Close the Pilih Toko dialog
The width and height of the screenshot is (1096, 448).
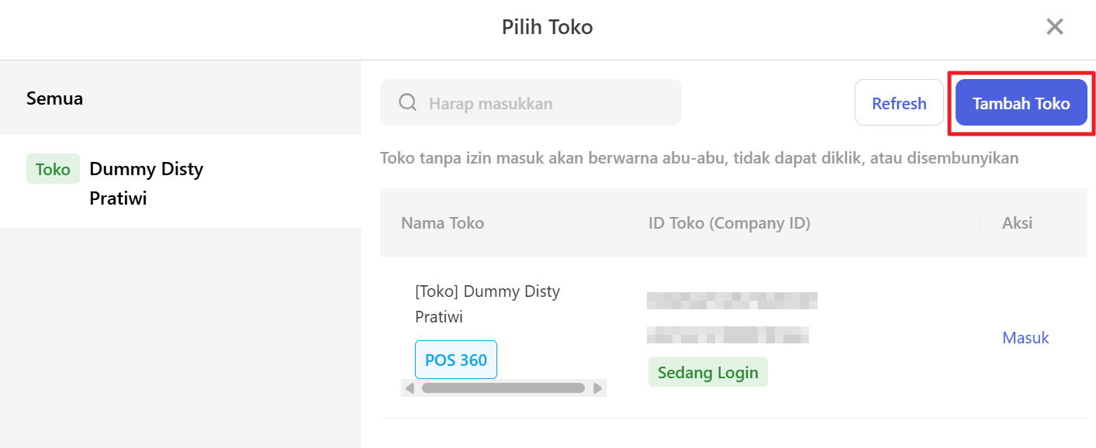coord(1054,27)
